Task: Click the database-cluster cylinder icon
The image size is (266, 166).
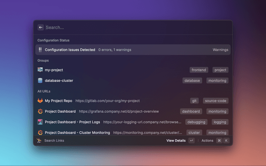Action: tap(40, 81)
